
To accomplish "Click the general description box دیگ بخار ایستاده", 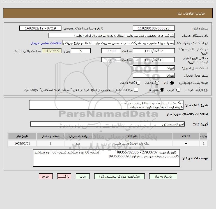I will 106,105.
